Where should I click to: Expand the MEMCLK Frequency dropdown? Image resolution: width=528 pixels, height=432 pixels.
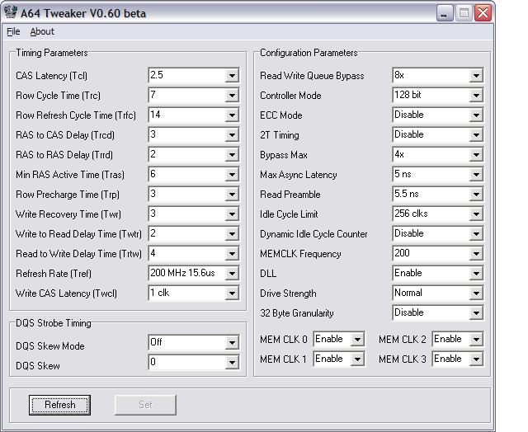476,254
